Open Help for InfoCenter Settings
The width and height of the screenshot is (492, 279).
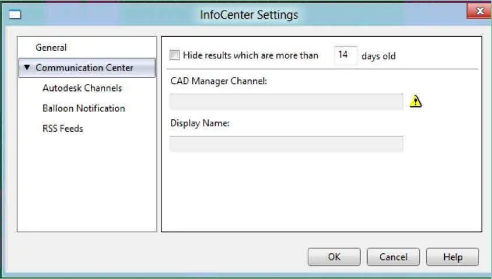(452, 257)
